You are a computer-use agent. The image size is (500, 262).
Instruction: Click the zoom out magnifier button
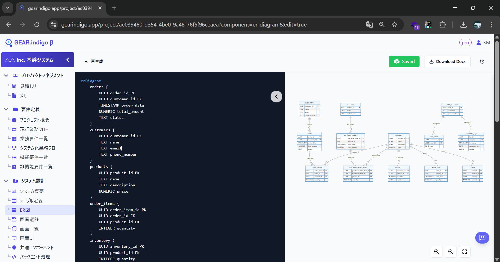[x=451, y=252]
